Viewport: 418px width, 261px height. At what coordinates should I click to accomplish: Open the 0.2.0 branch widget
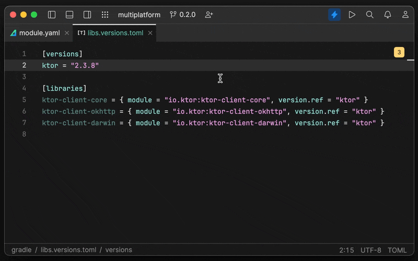182,15
